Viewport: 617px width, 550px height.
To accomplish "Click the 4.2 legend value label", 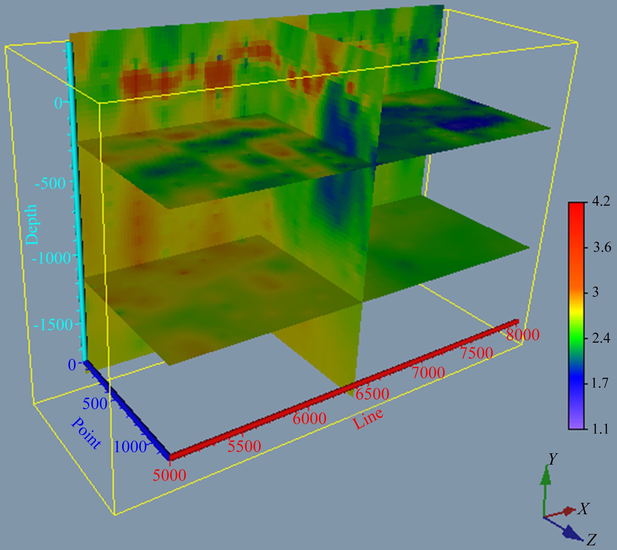I will [601, 202].
